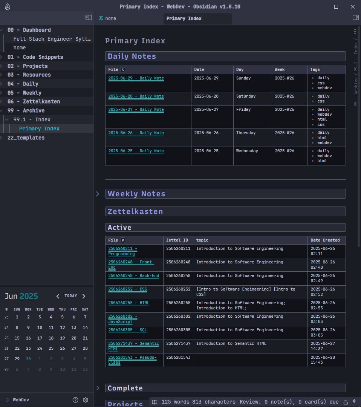Click the vault switcher arrows next to WebDev

[x=8, y=400]
